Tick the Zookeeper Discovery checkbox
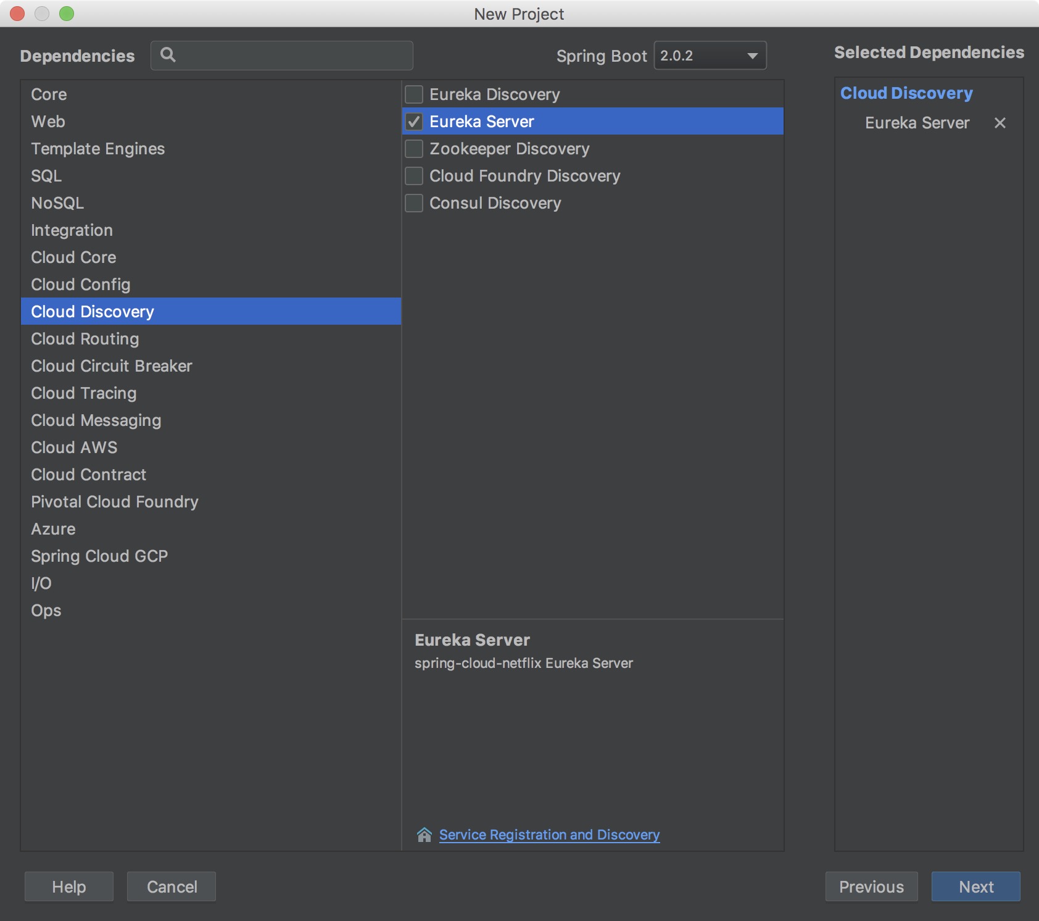This screenshot has height=921, width=1039. click(414, 149)
